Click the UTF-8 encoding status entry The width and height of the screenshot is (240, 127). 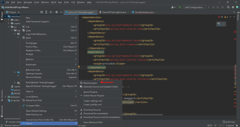point(221,125)
